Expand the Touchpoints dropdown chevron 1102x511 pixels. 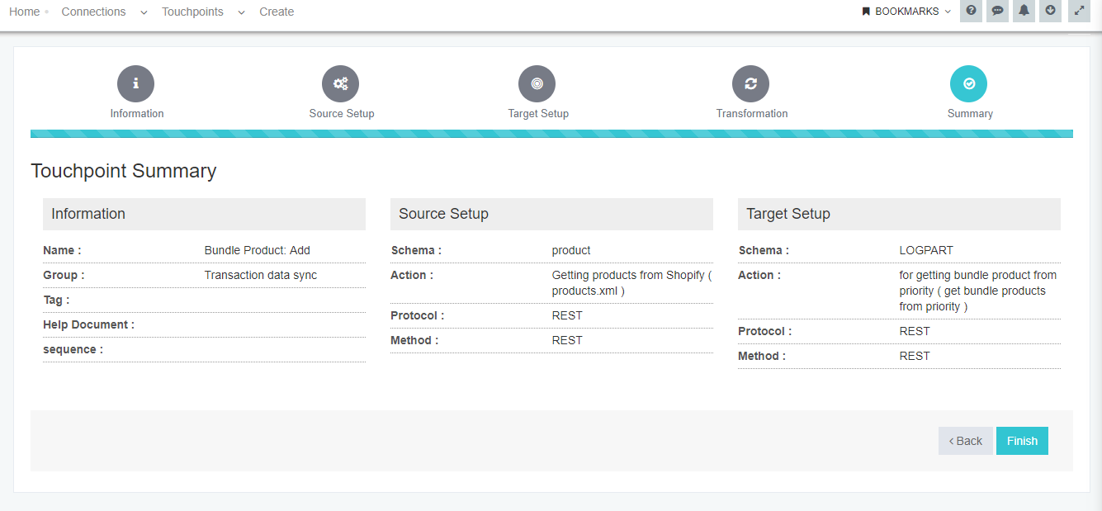[x=240, y=13]
